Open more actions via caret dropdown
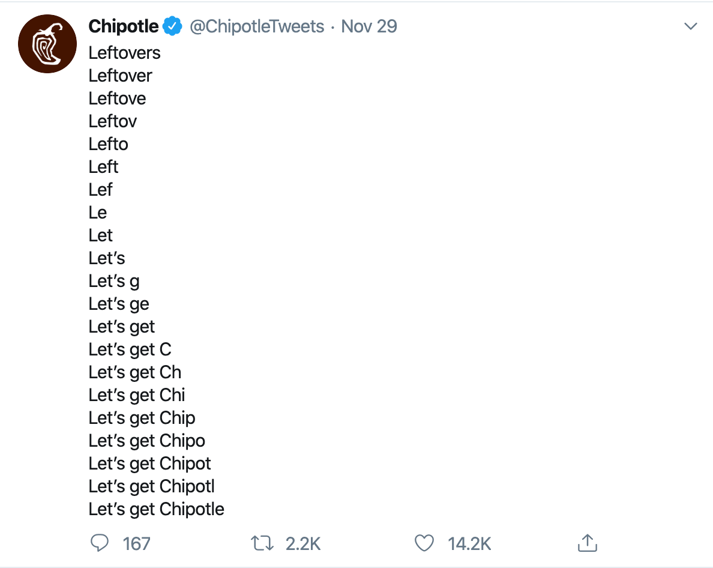 pos(691,26)
